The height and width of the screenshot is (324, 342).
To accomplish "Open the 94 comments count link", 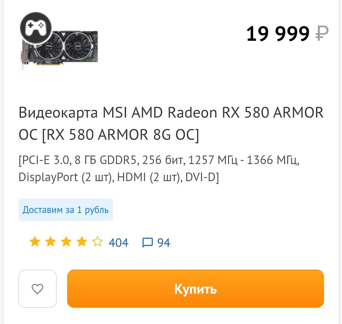I will pyautogui.click(x=164, y=242).
